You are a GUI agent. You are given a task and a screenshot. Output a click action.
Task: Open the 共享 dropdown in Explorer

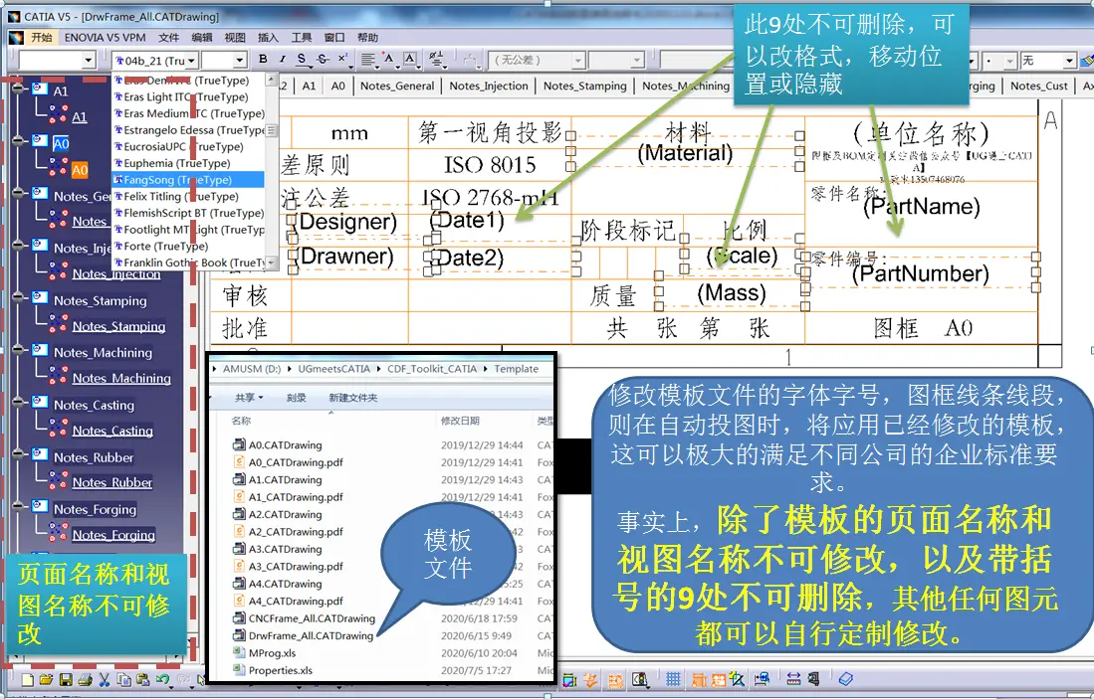(x=249, y=398)
